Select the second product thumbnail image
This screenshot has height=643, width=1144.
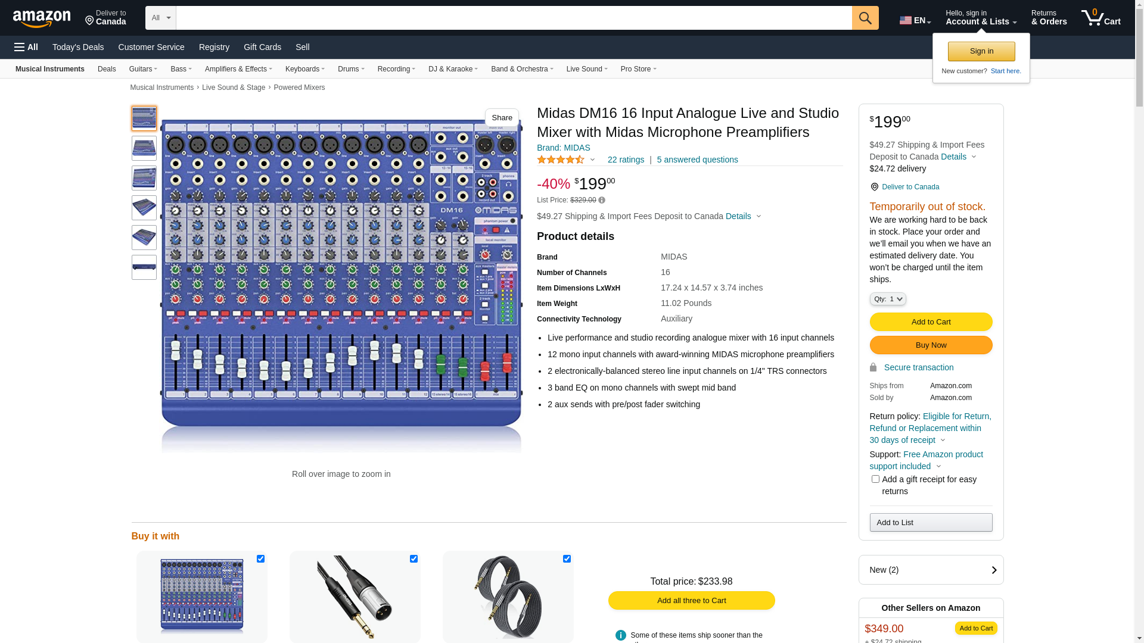click(144, 148)
